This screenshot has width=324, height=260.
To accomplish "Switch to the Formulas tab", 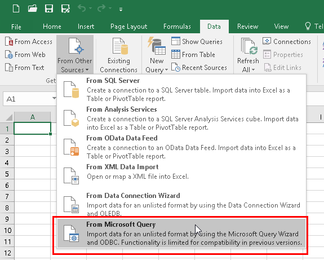I will click(177, 27).
